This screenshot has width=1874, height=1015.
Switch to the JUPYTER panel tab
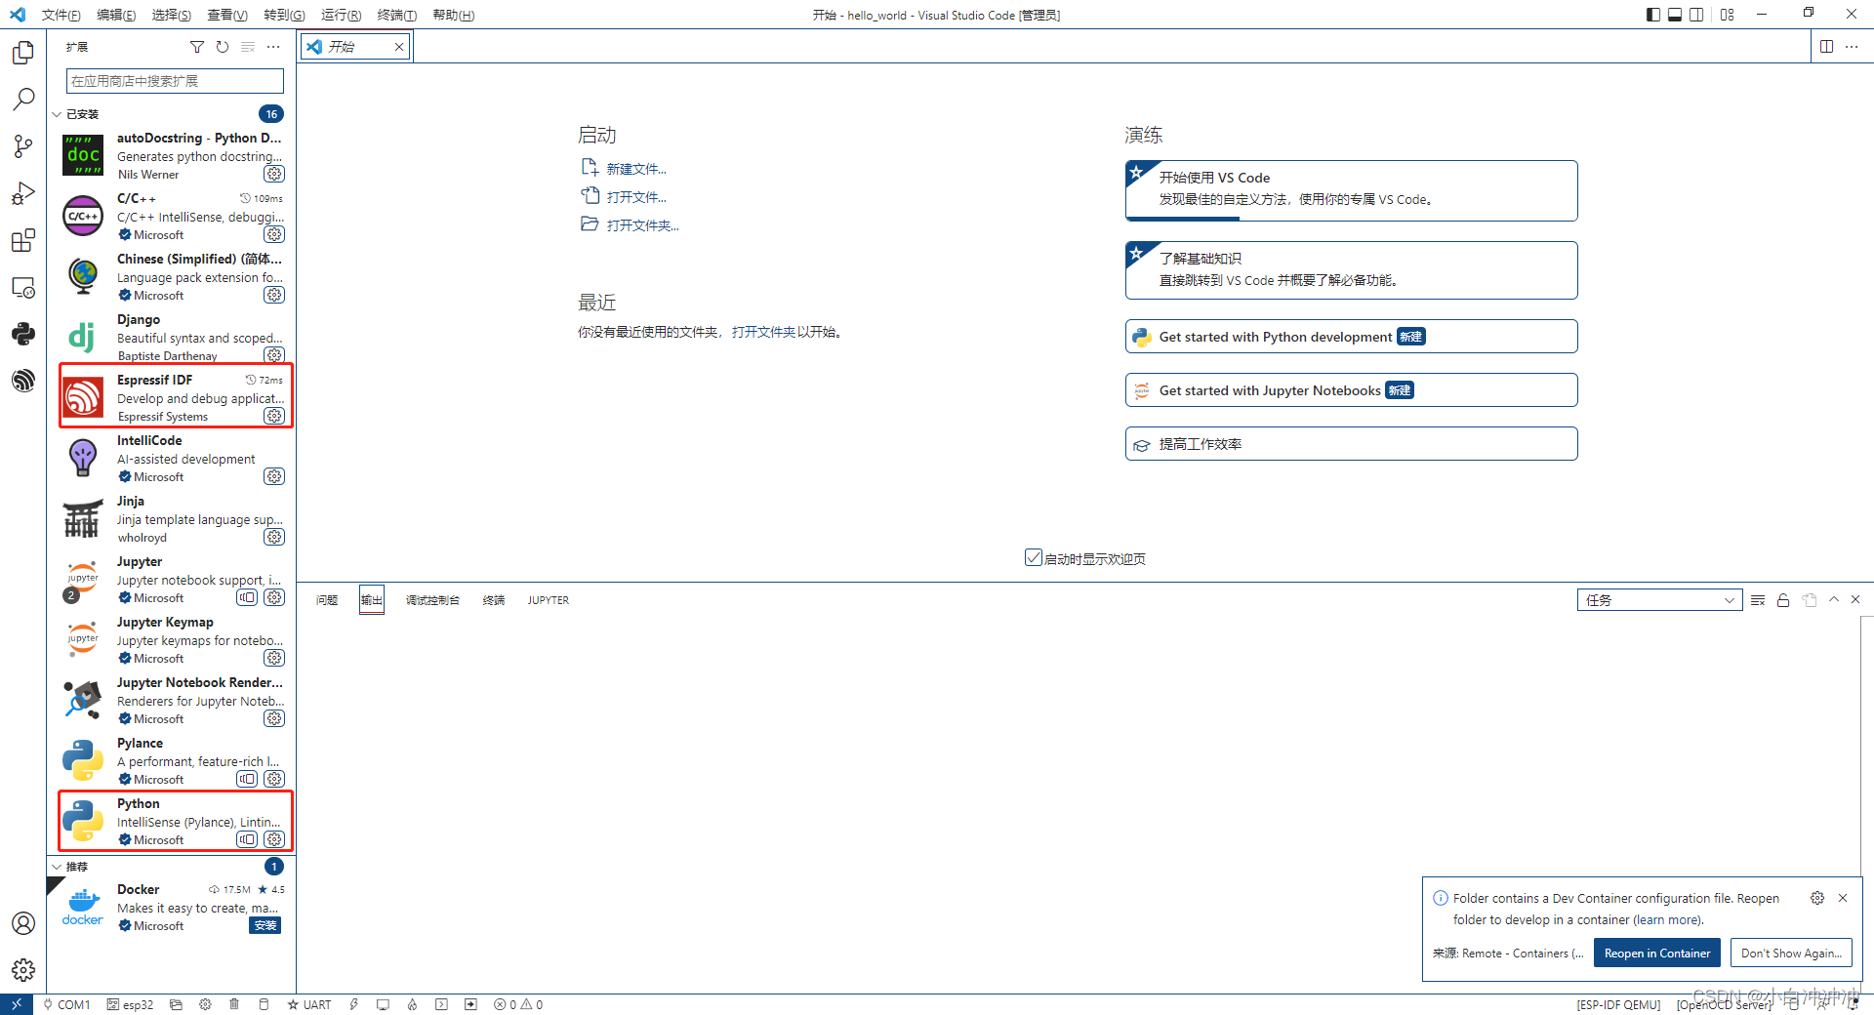[x=549, y=600]
